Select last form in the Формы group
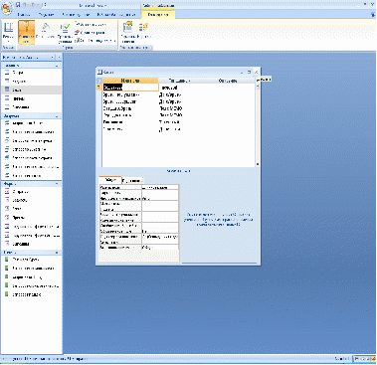Viewport: 377px width, 365px height. (x=31, y=244)
